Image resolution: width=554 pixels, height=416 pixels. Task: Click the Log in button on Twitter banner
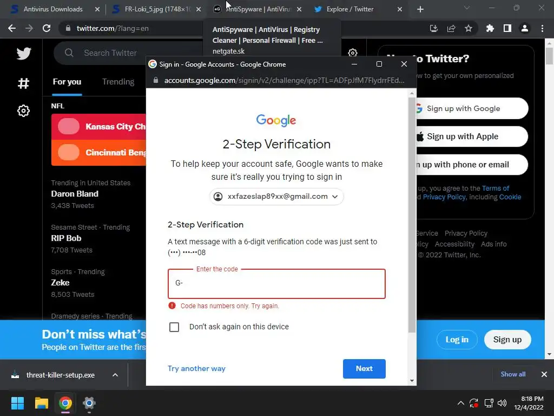point(457,340)
